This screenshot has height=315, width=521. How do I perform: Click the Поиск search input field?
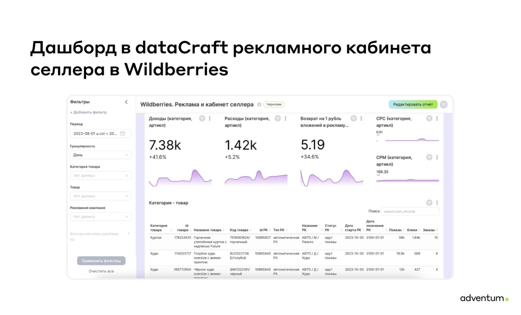[x=410, y=211]
